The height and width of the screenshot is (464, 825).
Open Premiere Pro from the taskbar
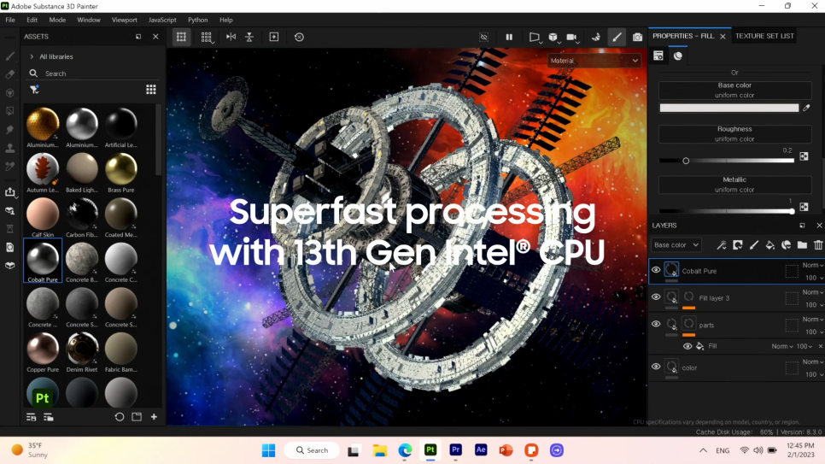pos(456,449)
